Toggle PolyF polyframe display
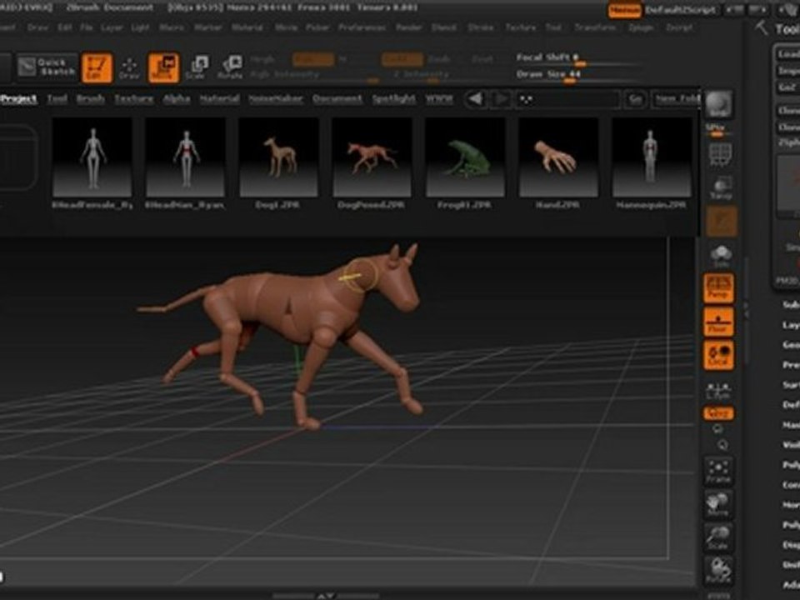Screen dimensions: 800x600 [719, 155]
